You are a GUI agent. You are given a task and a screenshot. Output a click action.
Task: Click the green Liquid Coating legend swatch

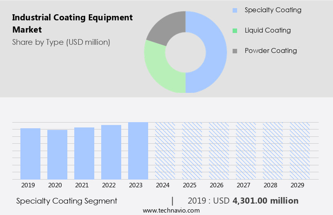pyautogui.click(x=234, y=31)
